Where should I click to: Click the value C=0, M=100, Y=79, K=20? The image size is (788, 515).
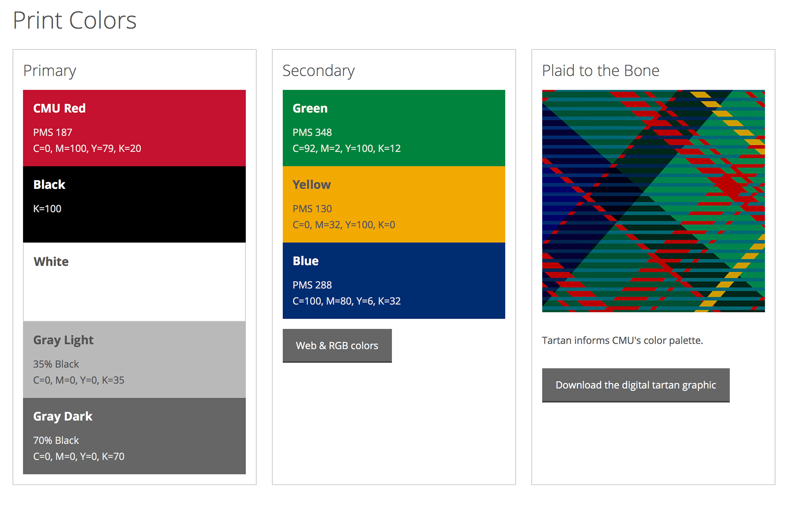coord(87,148)
